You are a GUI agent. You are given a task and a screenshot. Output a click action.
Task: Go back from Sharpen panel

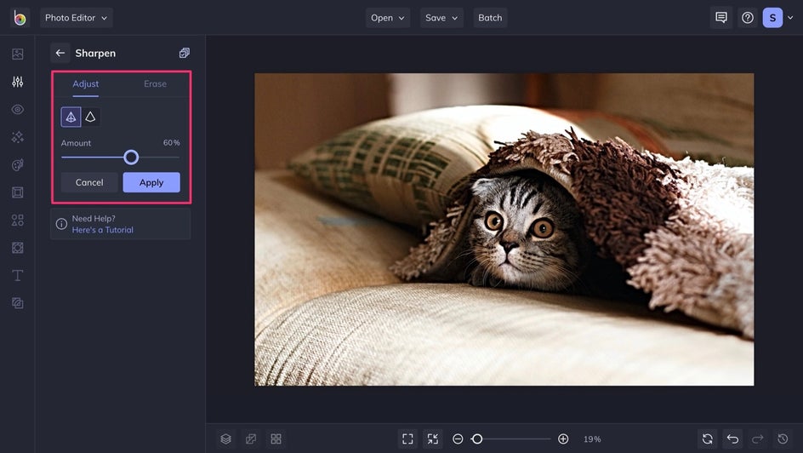coord(60,53)
